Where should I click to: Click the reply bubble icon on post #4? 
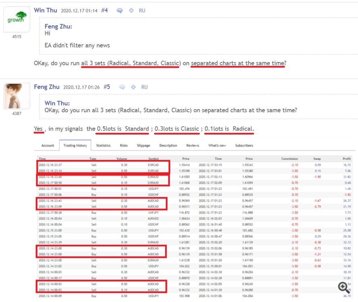tap(120, 10)
